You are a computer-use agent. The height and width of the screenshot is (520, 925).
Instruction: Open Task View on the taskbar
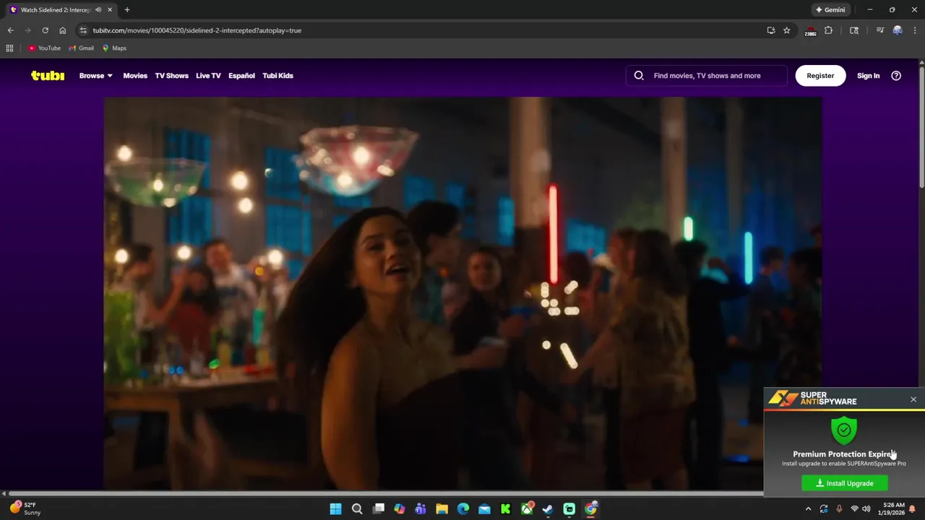378,509
